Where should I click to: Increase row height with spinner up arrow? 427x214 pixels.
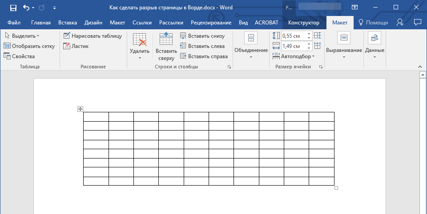point(310,34)
